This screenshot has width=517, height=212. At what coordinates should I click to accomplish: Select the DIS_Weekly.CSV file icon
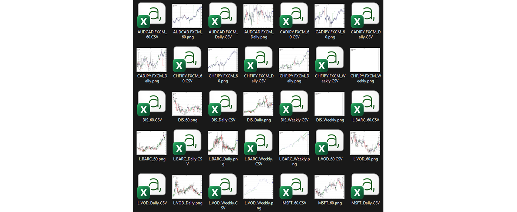(x=294, y=104)
